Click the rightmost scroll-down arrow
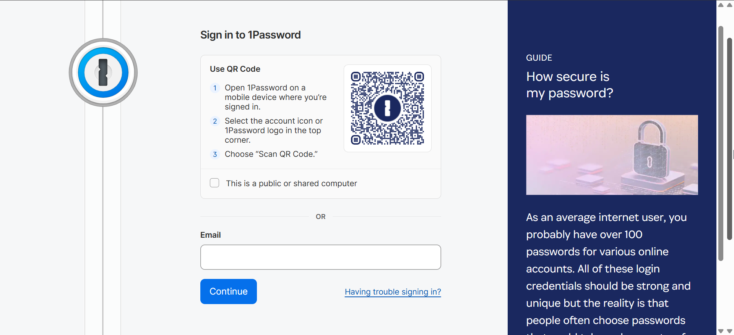Viewport: 734px width, 335px height. (729, 331)
